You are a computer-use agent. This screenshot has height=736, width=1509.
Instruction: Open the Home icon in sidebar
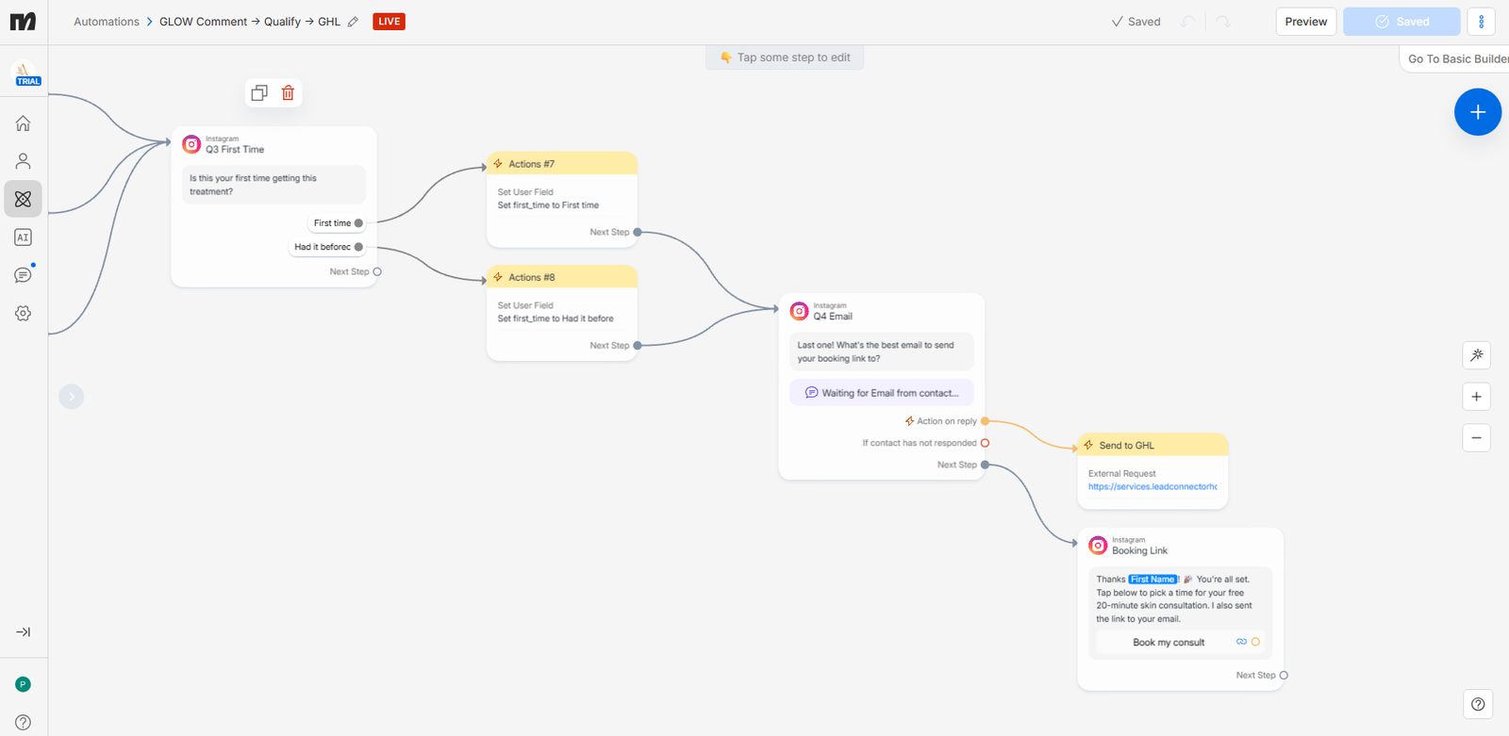tap(24, 123)
